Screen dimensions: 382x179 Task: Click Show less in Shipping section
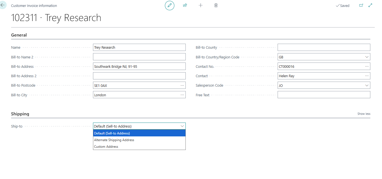(x=364, y=114)
